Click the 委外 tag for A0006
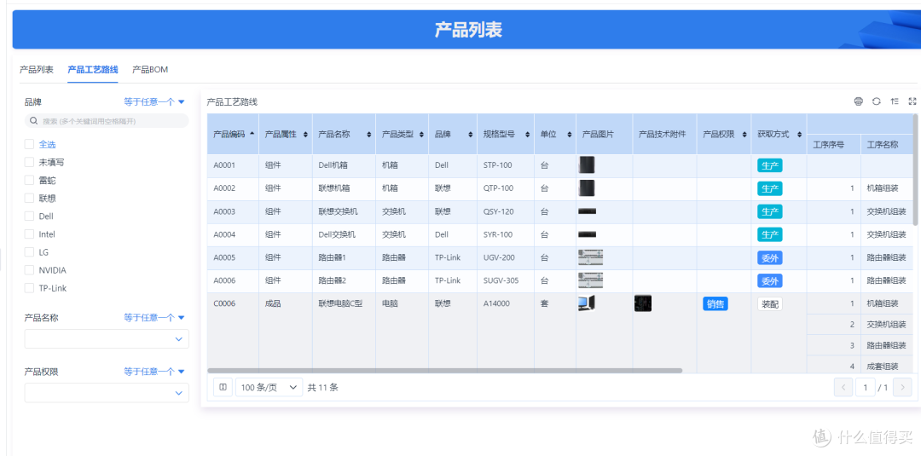This screenshot has height=456, width=921. [x=769, y=281]
